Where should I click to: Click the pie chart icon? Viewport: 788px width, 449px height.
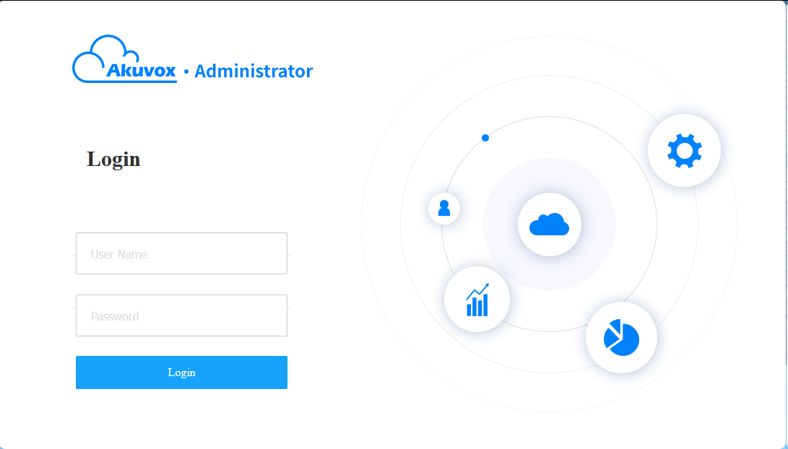tap(621, 338)
